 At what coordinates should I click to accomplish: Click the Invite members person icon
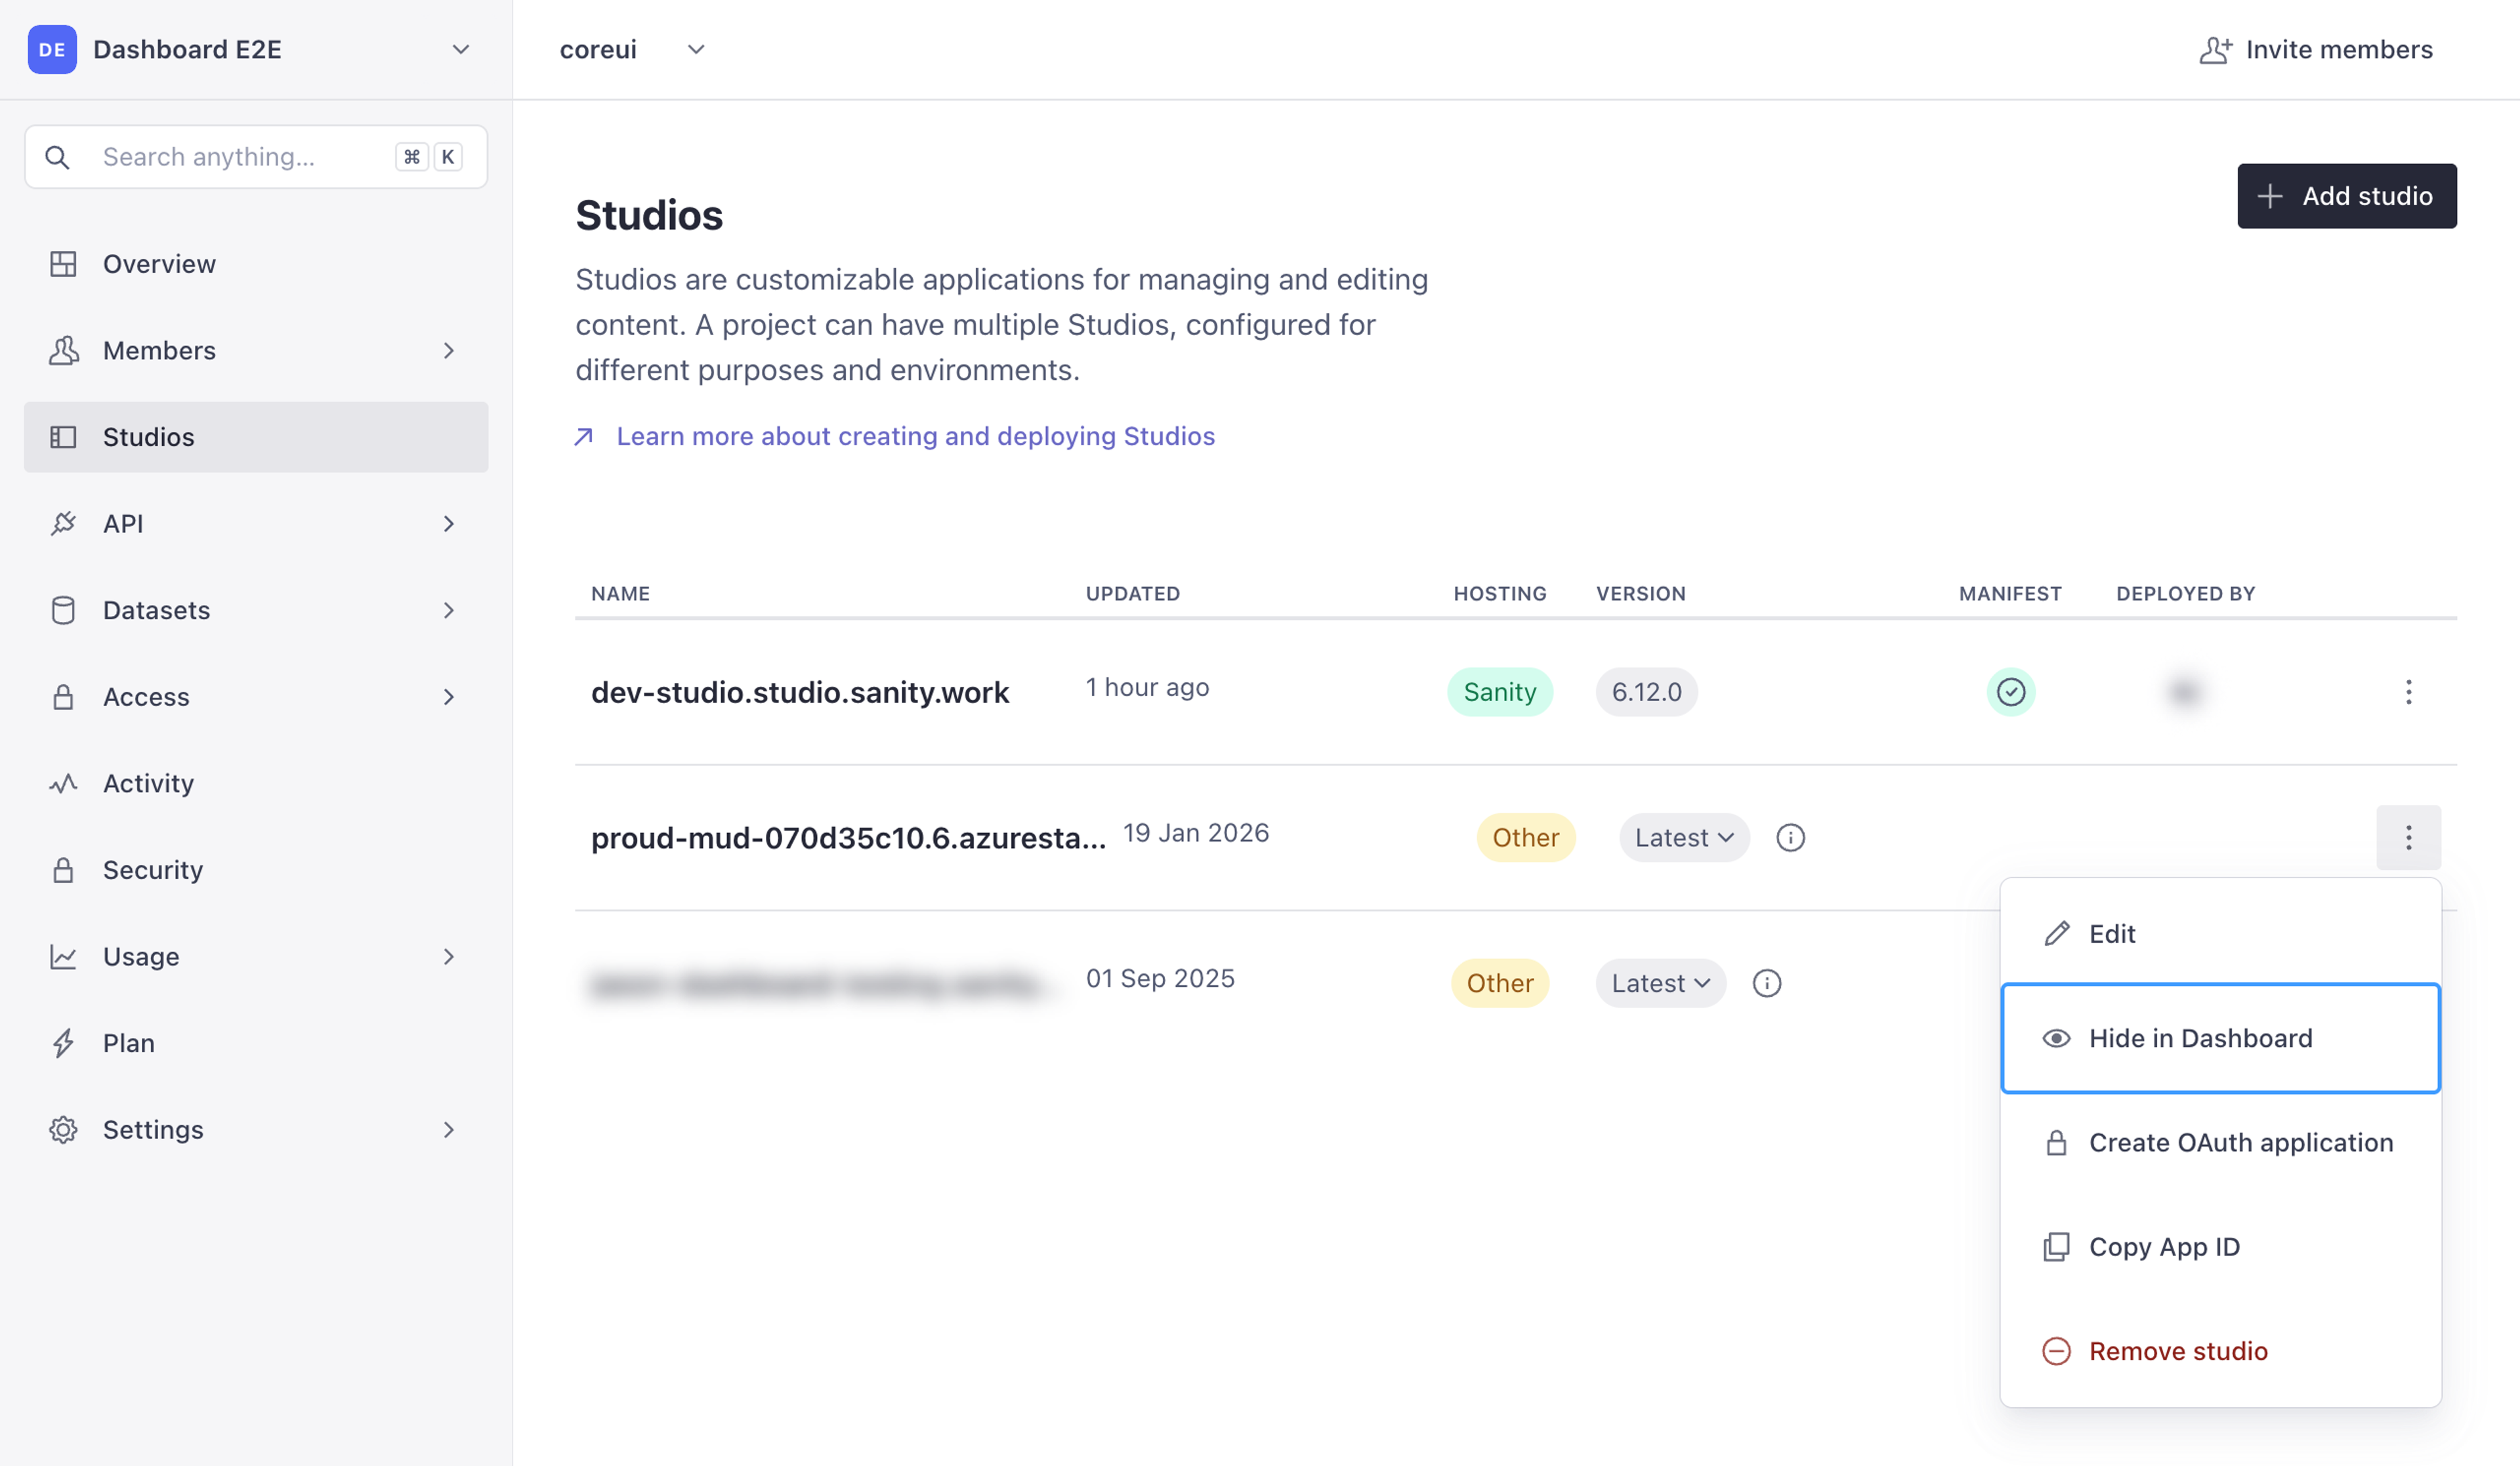2215,50
